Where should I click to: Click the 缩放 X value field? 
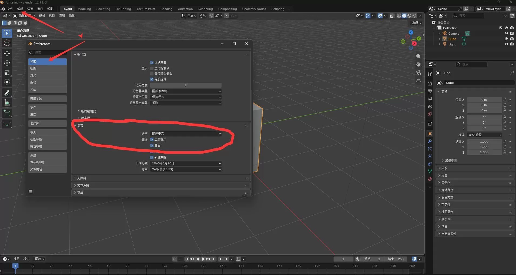[x=484, y=142]
